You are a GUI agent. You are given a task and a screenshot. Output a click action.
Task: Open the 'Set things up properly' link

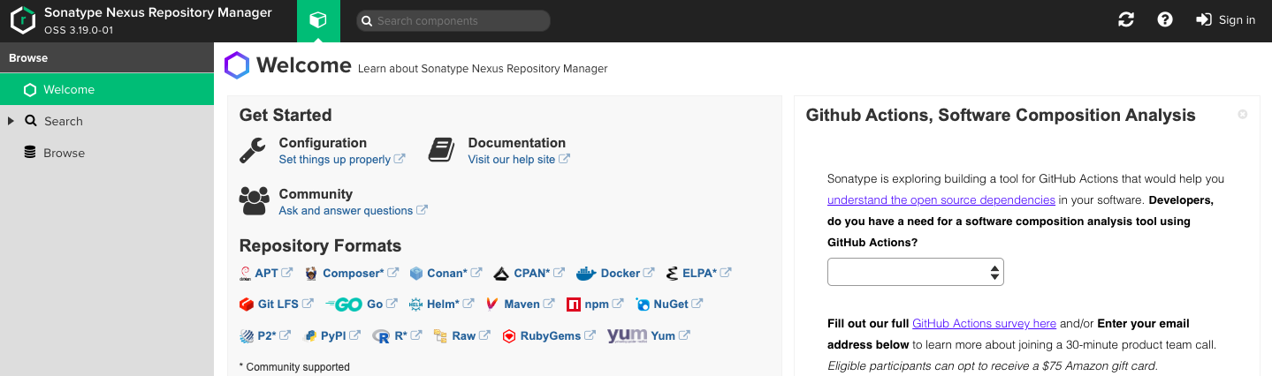point(334,160)
